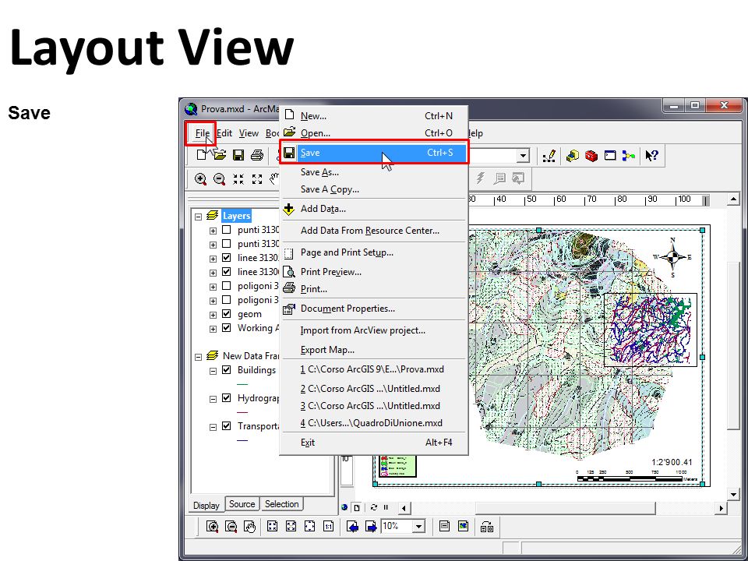The image size is (748, 561).
Task: Uncheck the Hydrography layer checkbox
Action: click(227, 398)
